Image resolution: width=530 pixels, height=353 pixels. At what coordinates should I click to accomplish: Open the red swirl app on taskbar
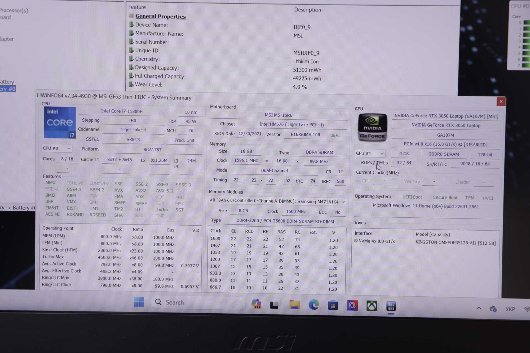pos(352,306)
